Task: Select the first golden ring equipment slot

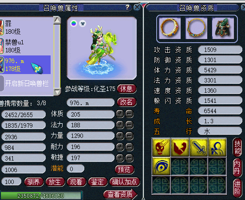Action: (x=170, y=27)
